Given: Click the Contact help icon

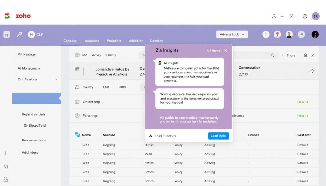Looking at the screenshot, I should [77, 102].
